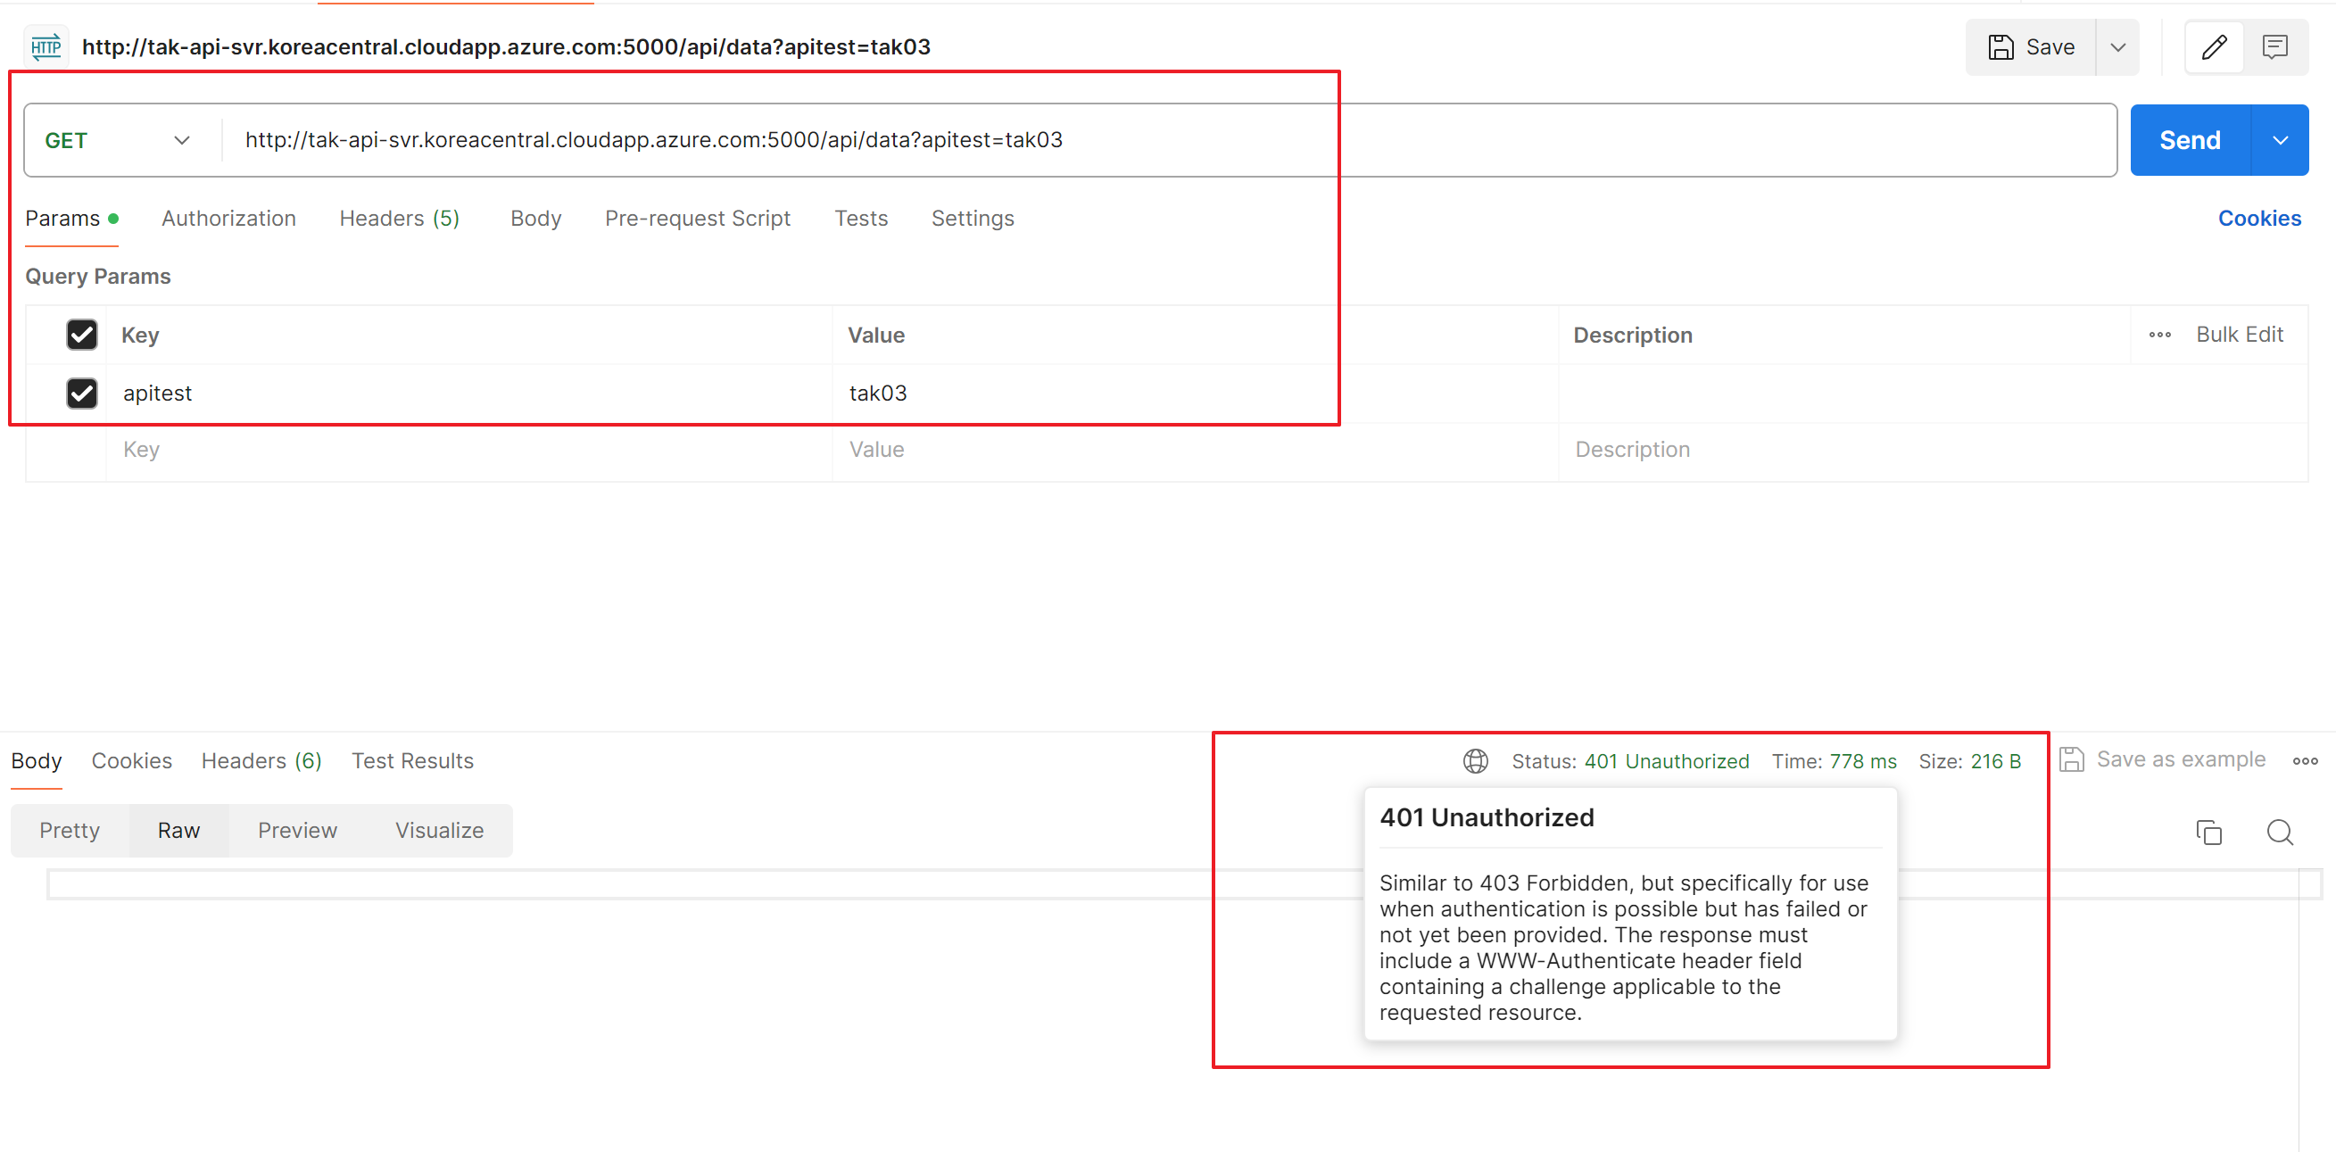Viewport: 2336px width, 1152px height.
Task: Click the ellipsis beside Bulk Edit
Action: [2159, 335]
